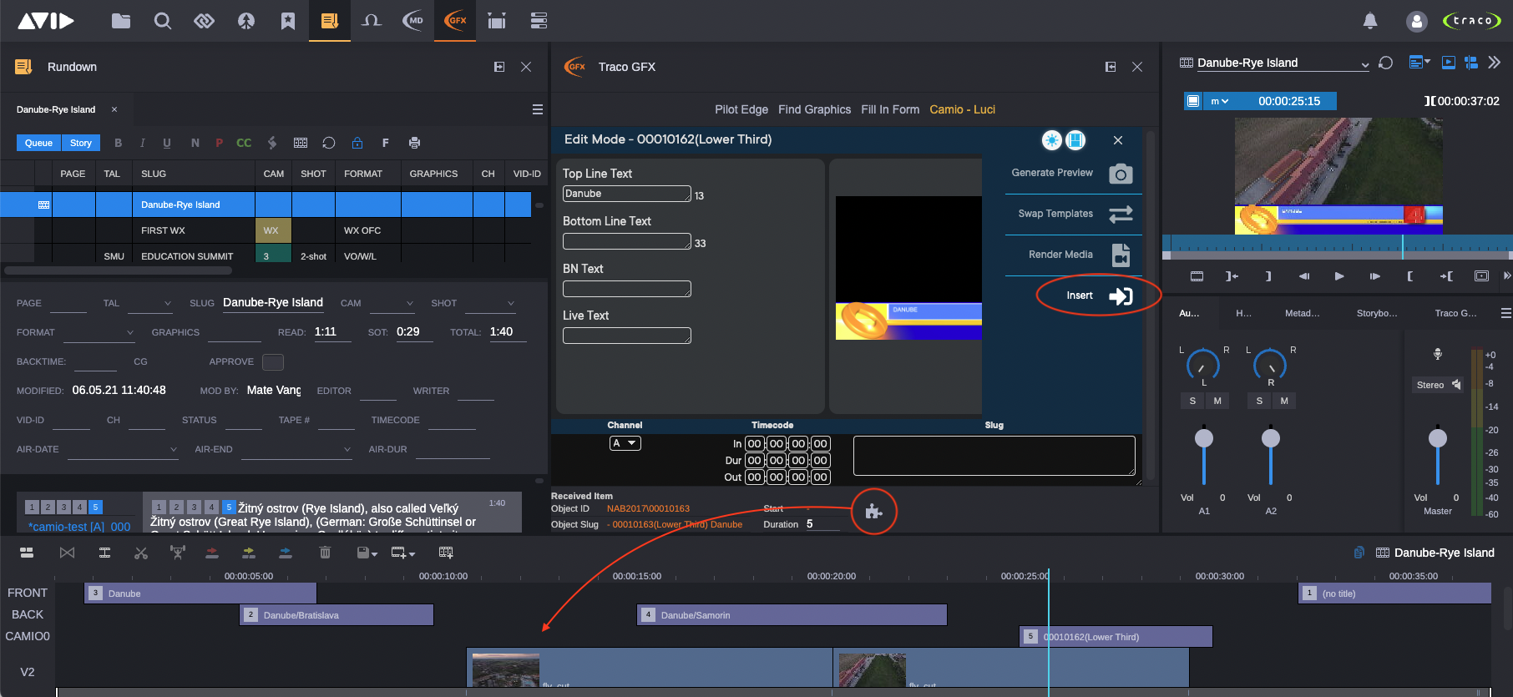Check the APPROVE checkbox
Viewport: 1513px width, 697px height.
point(273,362)
